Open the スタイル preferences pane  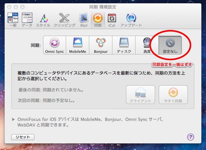43,20
